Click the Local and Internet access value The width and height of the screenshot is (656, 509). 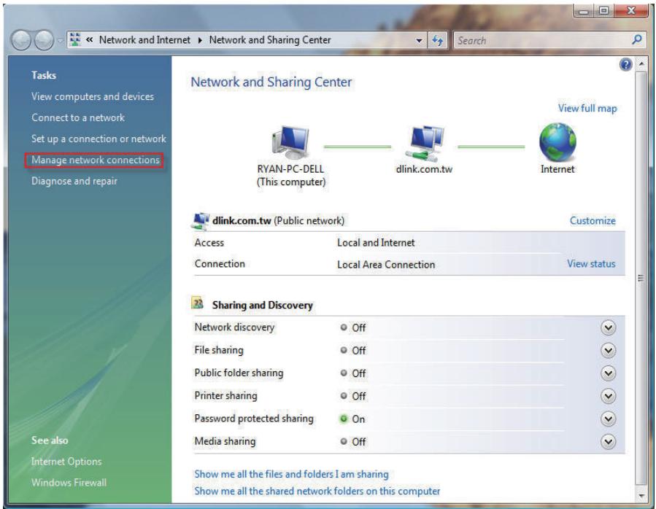[x=376, y=243]
